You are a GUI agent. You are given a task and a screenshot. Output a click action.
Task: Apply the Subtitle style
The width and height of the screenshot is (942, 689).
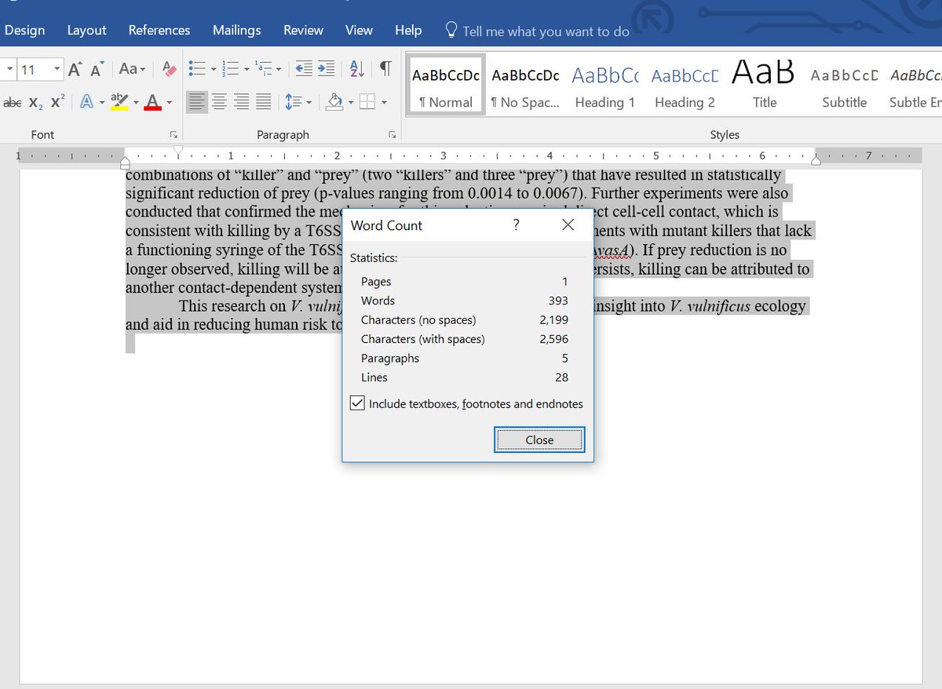coord(844,85)
